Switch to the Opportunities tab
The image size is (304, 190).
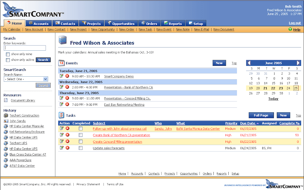[121, 23]
